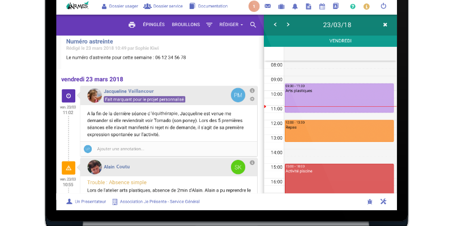Go to next day in calendar

tap(288, 25)
